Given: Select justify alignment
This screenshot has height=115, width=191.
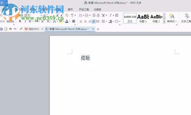Looking at the screenshot, I should [x=94, y=22].
